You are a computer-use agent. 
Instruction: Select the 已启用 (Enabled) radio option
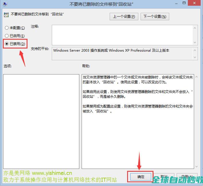tap(7, 36)
